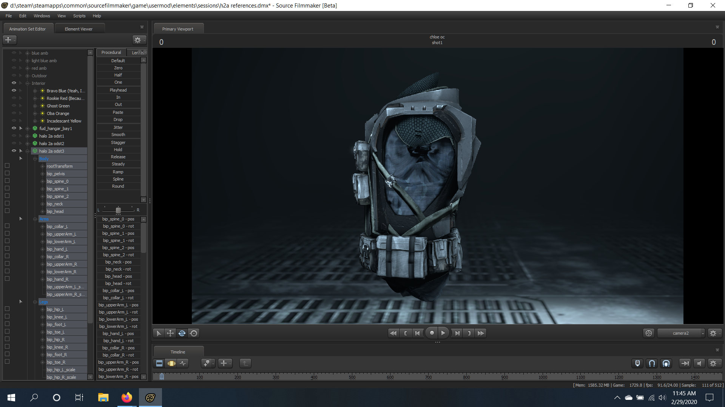This screenshot has height=407, width=725.
Task: Click the play button
Action: point(443,333)
